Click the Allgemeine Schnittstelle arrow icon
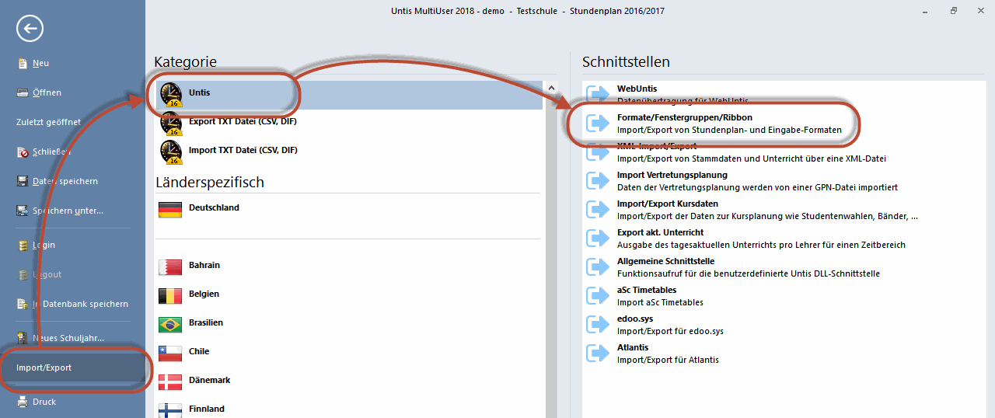Image resolution: width=995 pixels, height=418 pixels. pyautogui.click(x=598, y=266)
